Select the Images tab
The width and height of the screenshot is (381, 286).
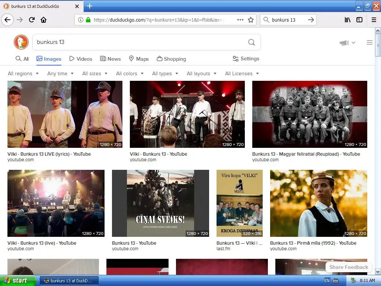pyautogui.click(x=49, y=59)
